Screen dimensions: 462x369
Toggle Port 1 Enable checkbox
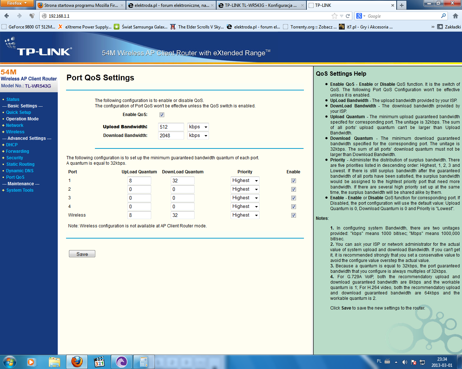tap(293, 181)
